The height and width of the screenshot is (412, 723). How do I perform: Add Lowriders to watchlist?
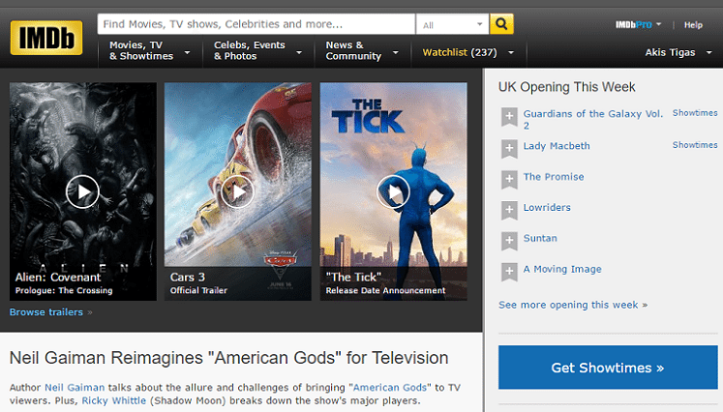[x=509, y=211]
